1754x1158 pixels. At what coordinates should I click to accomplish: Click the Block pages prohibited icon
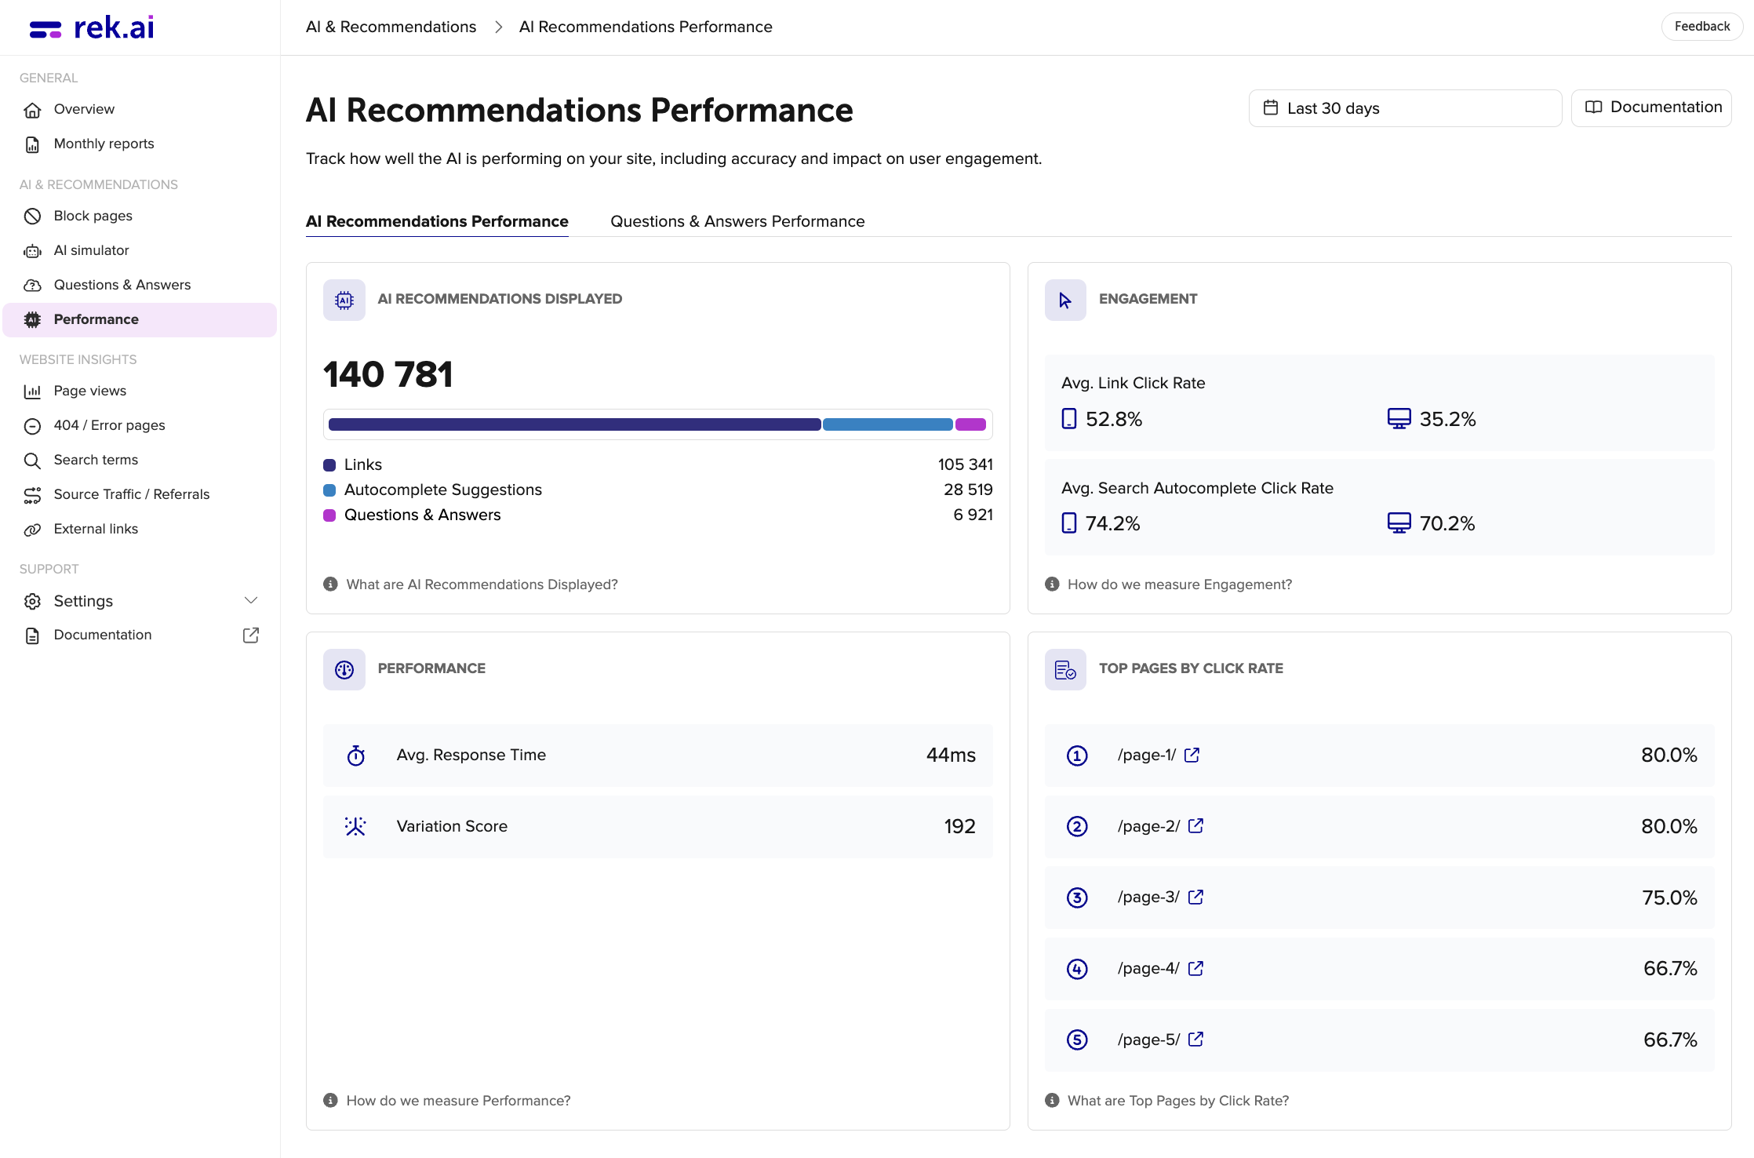(x=32, y=217)
